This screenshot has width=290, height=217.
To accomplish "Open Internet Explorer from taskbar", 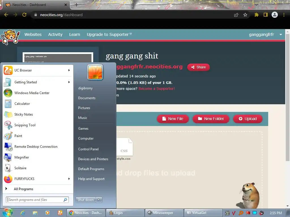I will [x=23, y=213].
